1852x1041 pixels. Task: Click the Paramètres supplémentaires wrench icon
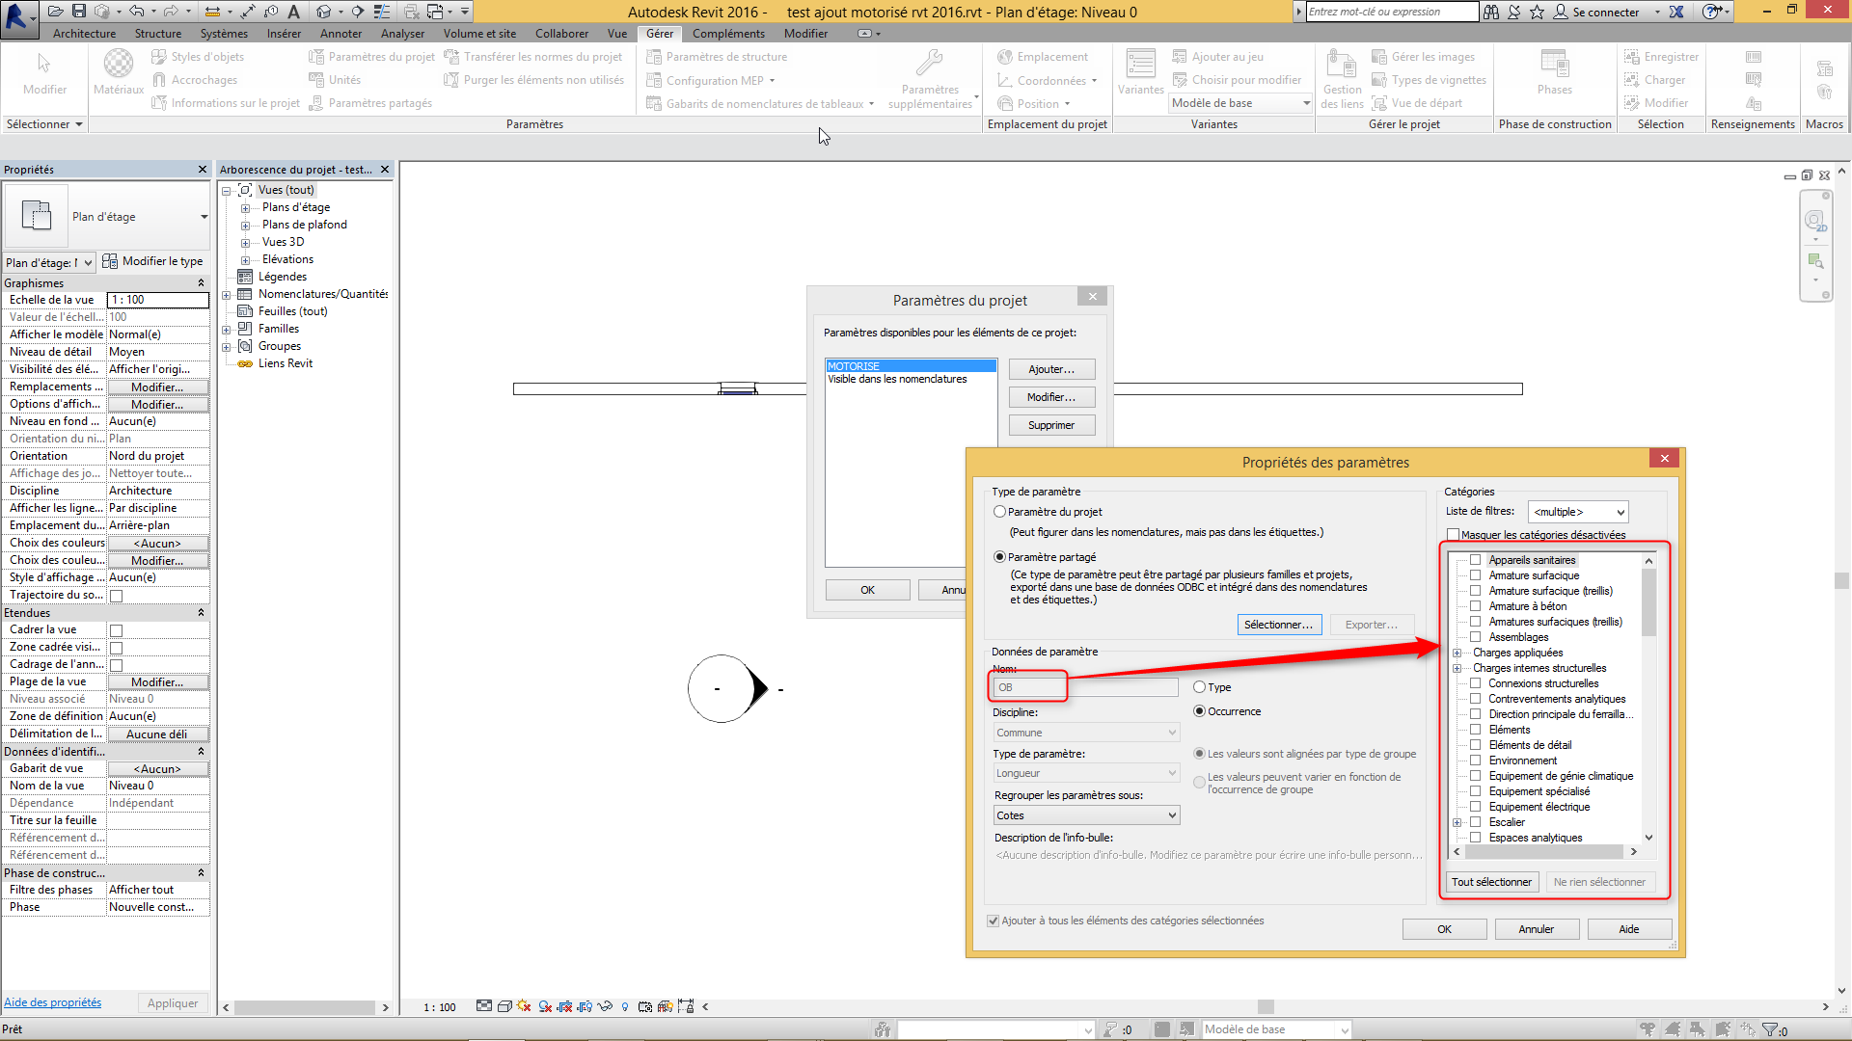click(929, 64)
